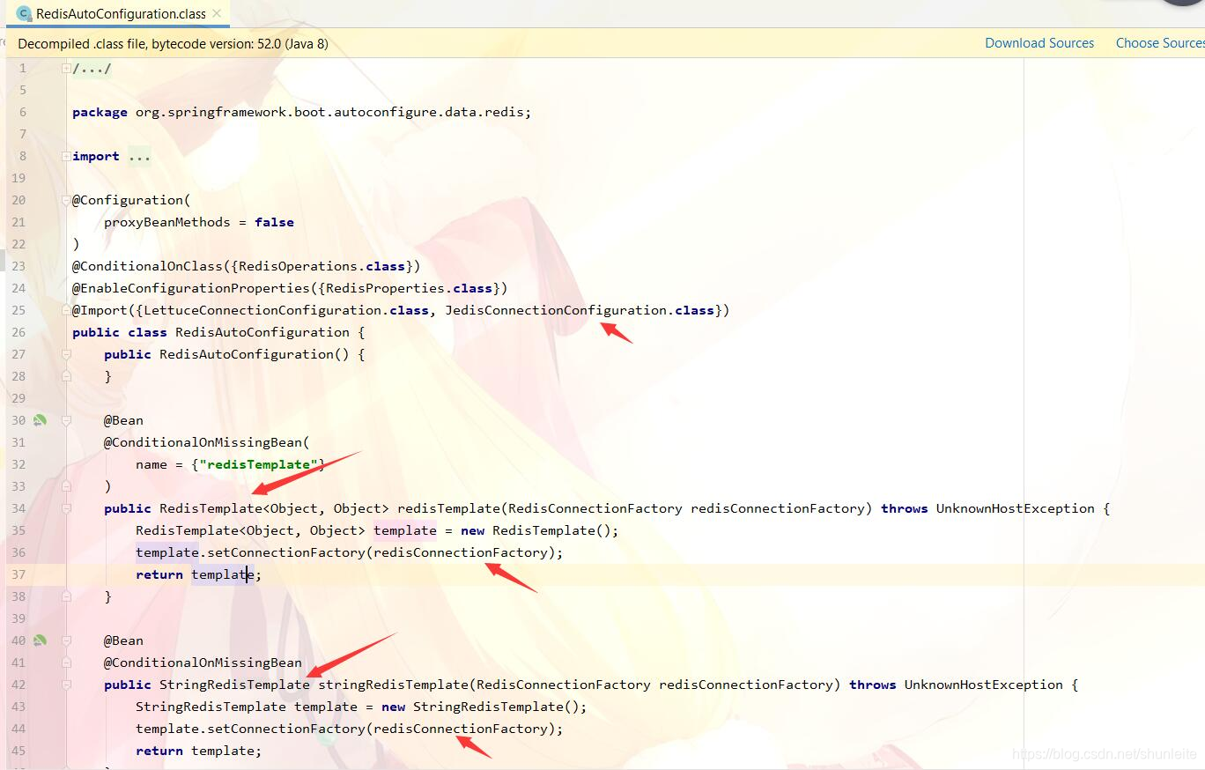Click 'new StringRedisTemplate()' on line 43
Viewport: 1205px width, 770px height.
[480, 707]
